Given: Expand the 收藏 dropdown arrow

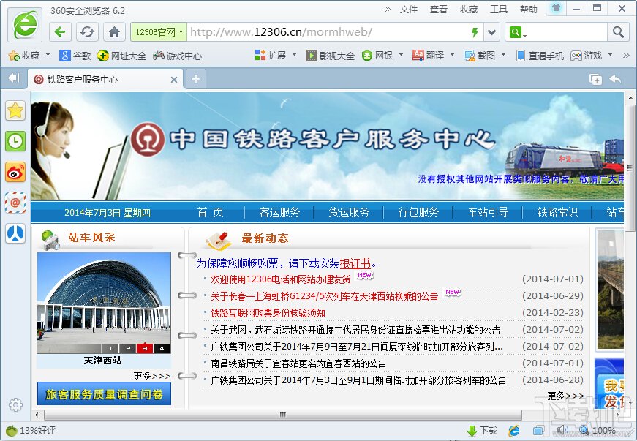Looking at the screenshot, I should (48, 54).
